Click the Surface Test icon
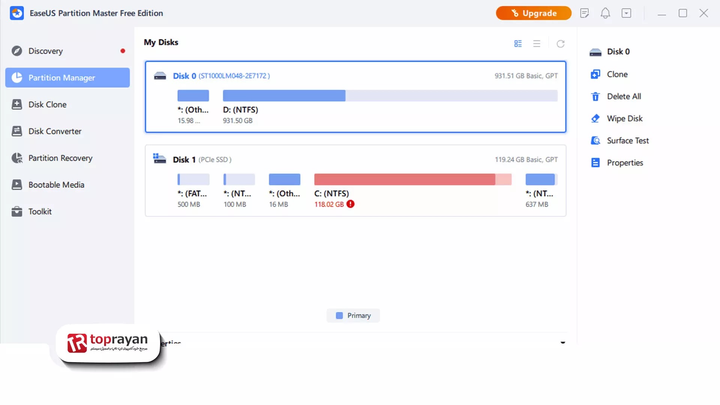The width and height of the screenshot is (720, 405). pyautogui.click(x=595, y=141)
